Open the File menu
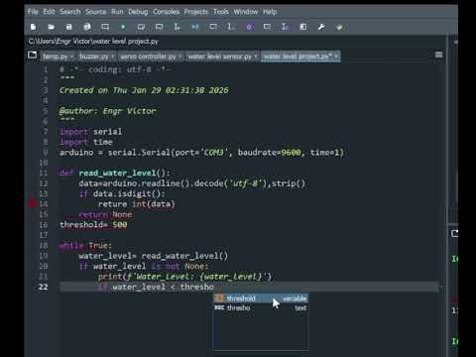 point(33,12)
